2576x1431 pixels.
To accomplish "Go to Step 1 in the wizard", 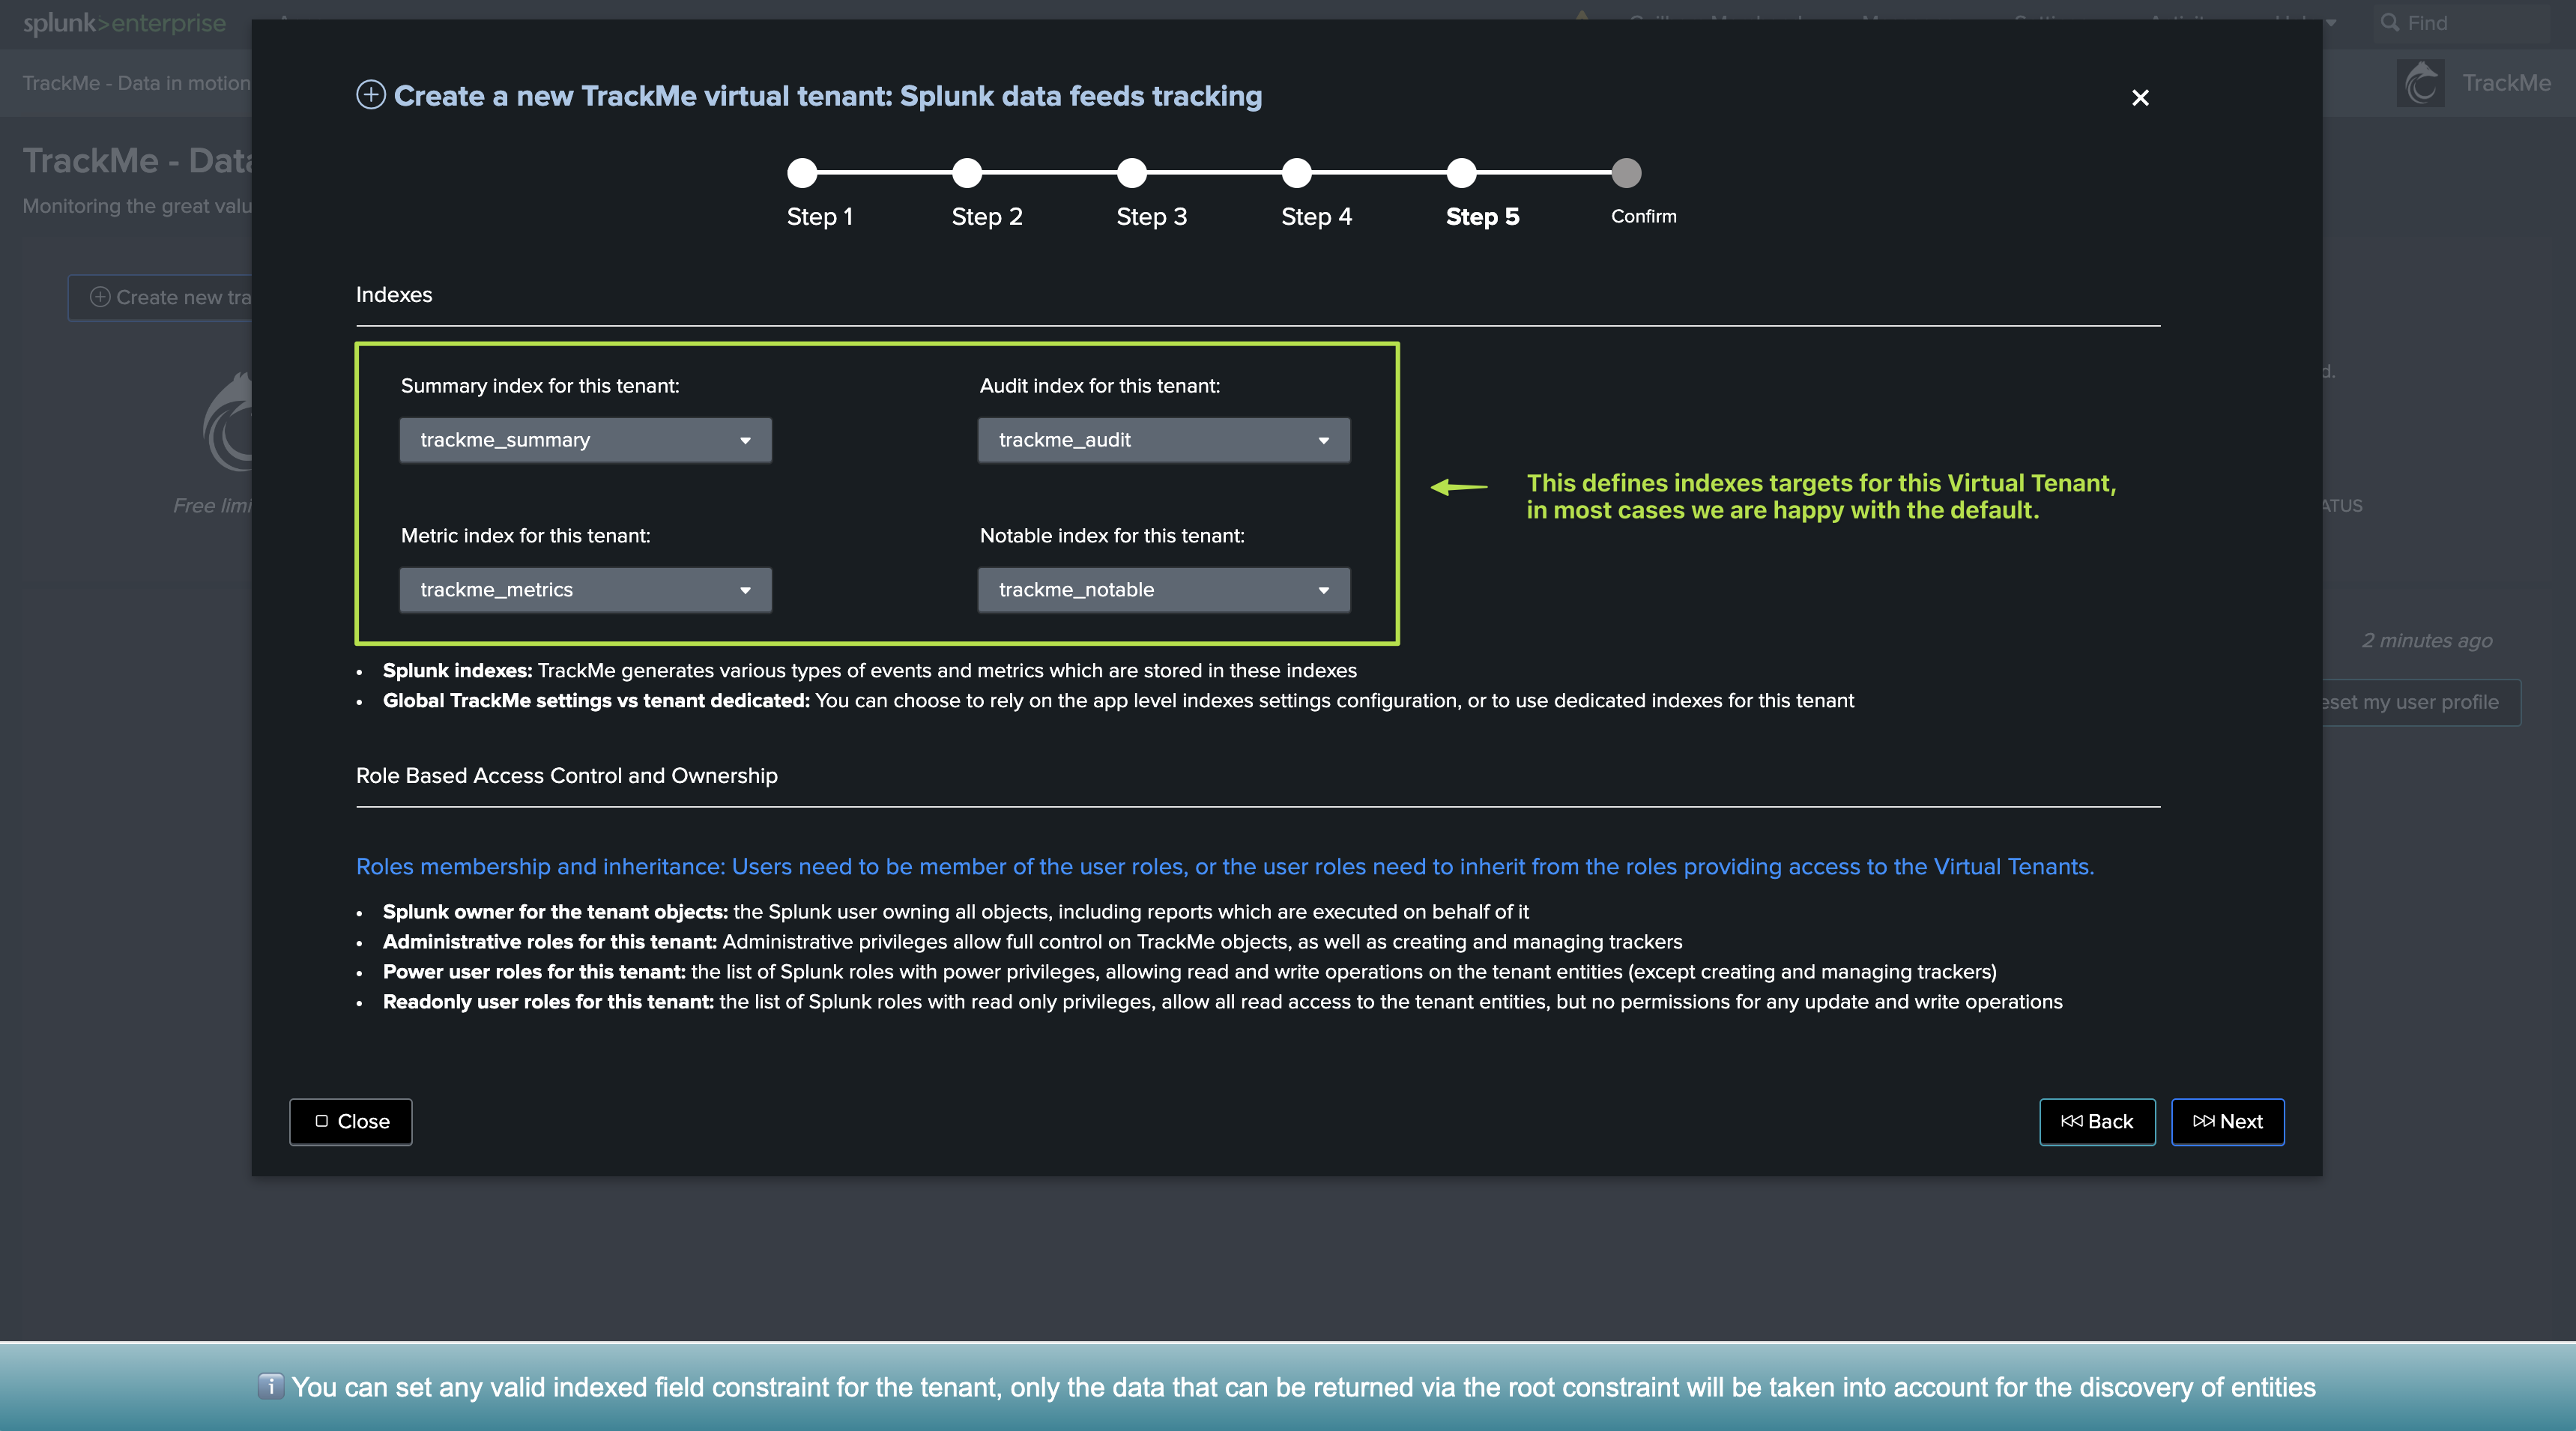I will pyautogui.click(x=802, y=173).
